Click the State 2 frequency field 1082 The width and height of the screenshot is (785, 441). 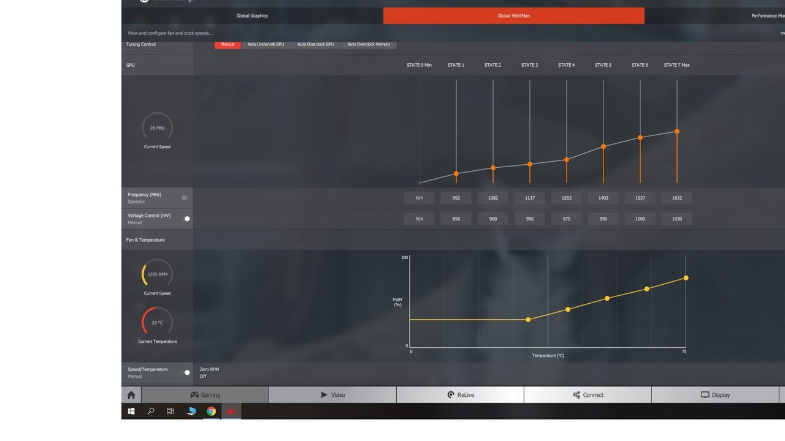point(493,198)
